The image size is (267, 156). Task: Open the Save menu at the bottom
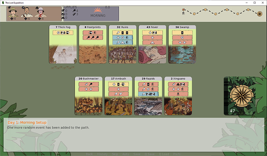[137, 154]
